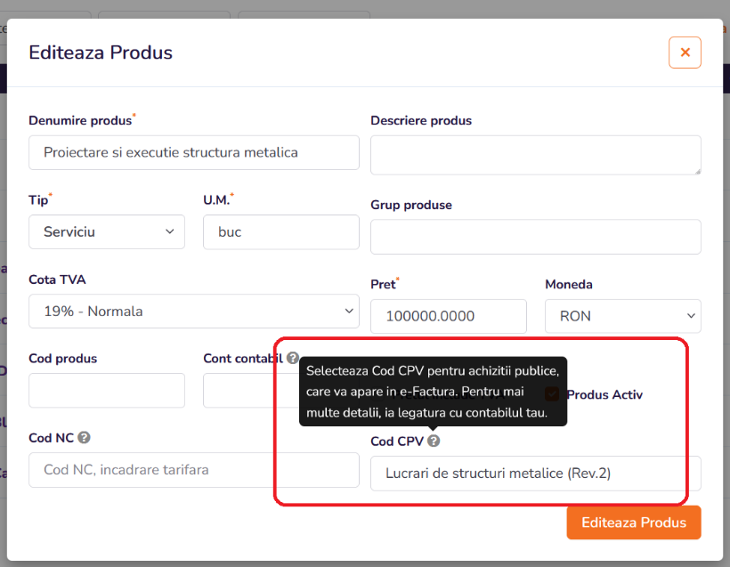Expand the Cota TVA dropdown
Viewport: 730px width, 567px height.
(x=194, y=311)
